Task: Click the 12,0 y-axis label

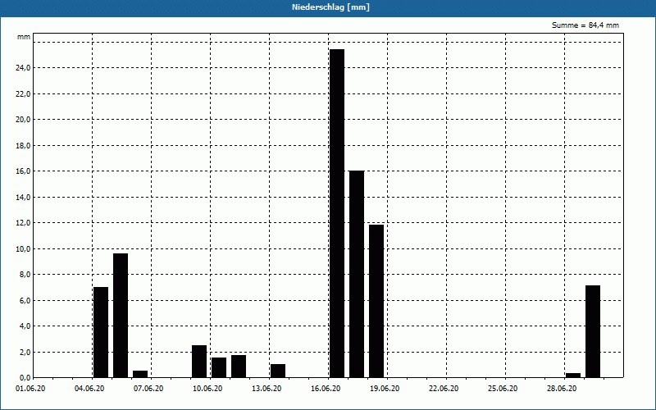Action: click(23, 223)
